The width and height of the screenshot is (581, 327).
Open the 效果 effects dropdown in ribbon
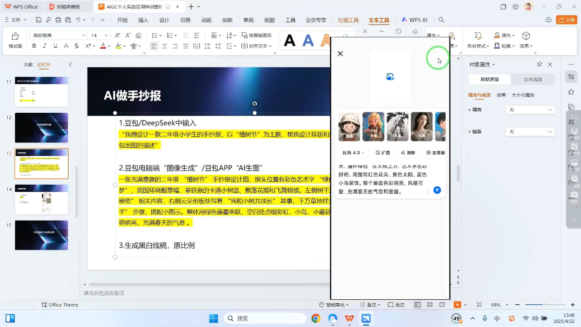tap(526, 46)
